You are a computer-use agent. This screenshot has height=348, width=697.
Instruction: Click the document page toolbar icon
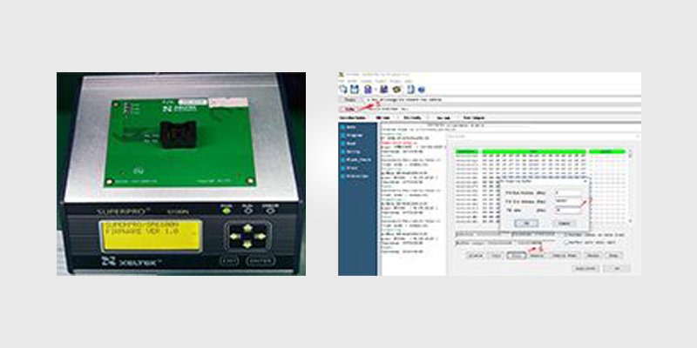tap(410, 90)
